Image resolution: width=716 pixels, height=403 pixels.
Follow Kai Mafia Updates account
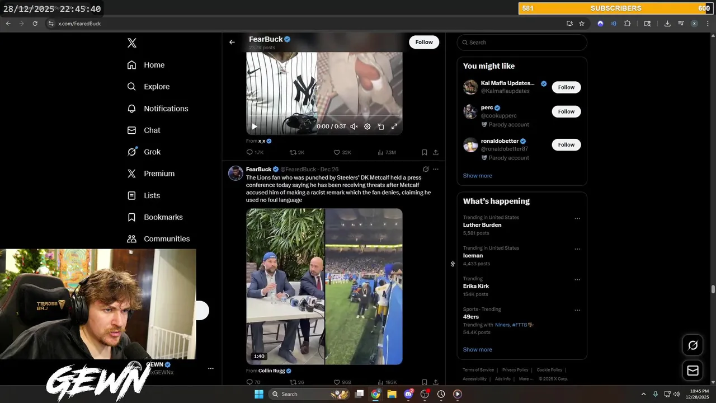pos(566,87)
